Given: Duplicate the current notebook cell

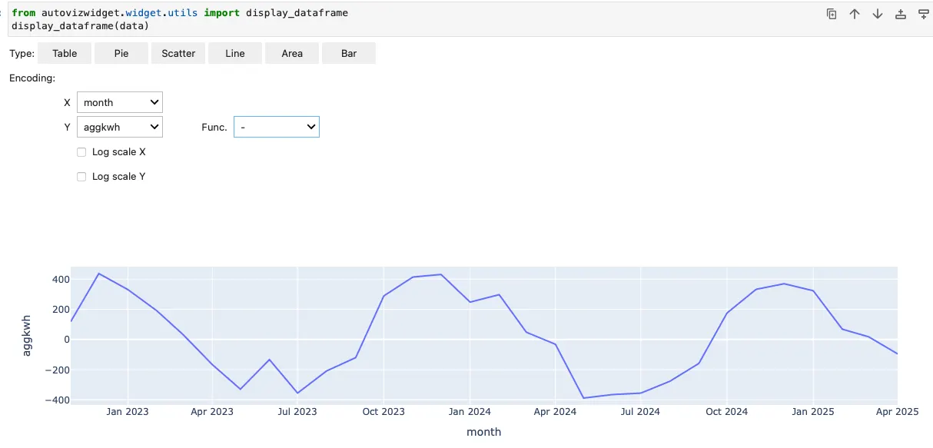Looking at the screenshot, I should (832, 13).
